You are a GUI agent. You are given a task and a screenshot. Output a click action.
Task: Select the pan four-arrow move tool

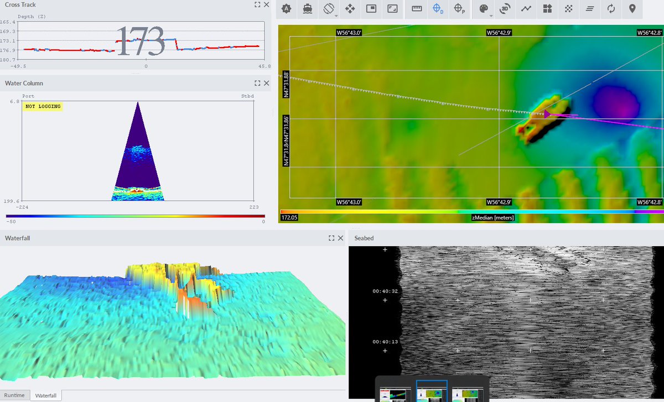[350, 9]
